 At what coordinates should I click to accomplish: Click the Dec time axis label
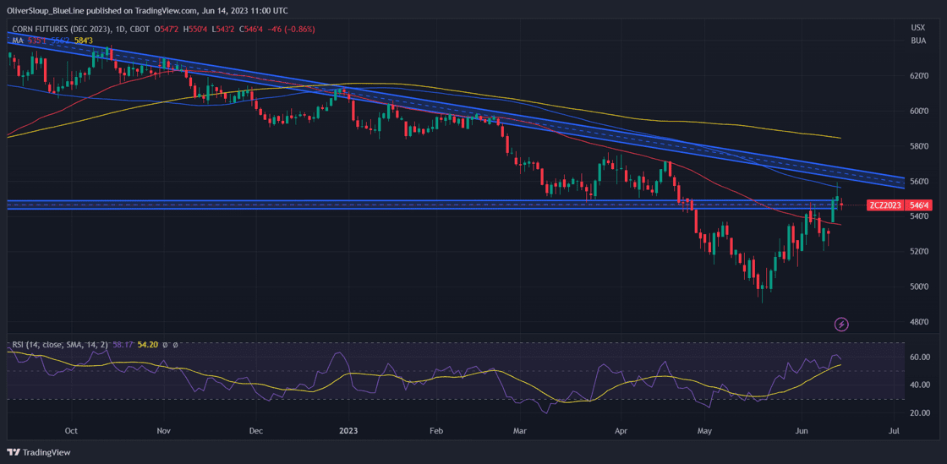pos(255,431)
